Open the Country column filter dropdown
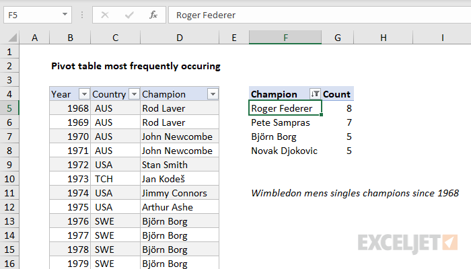 click(x=134, y=94)
